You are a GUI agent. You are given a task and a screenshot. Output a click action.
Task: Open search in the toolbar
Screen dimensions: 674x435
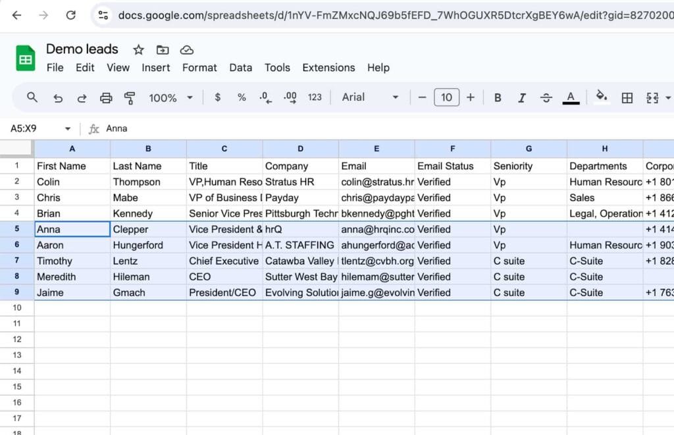[32, 97]
